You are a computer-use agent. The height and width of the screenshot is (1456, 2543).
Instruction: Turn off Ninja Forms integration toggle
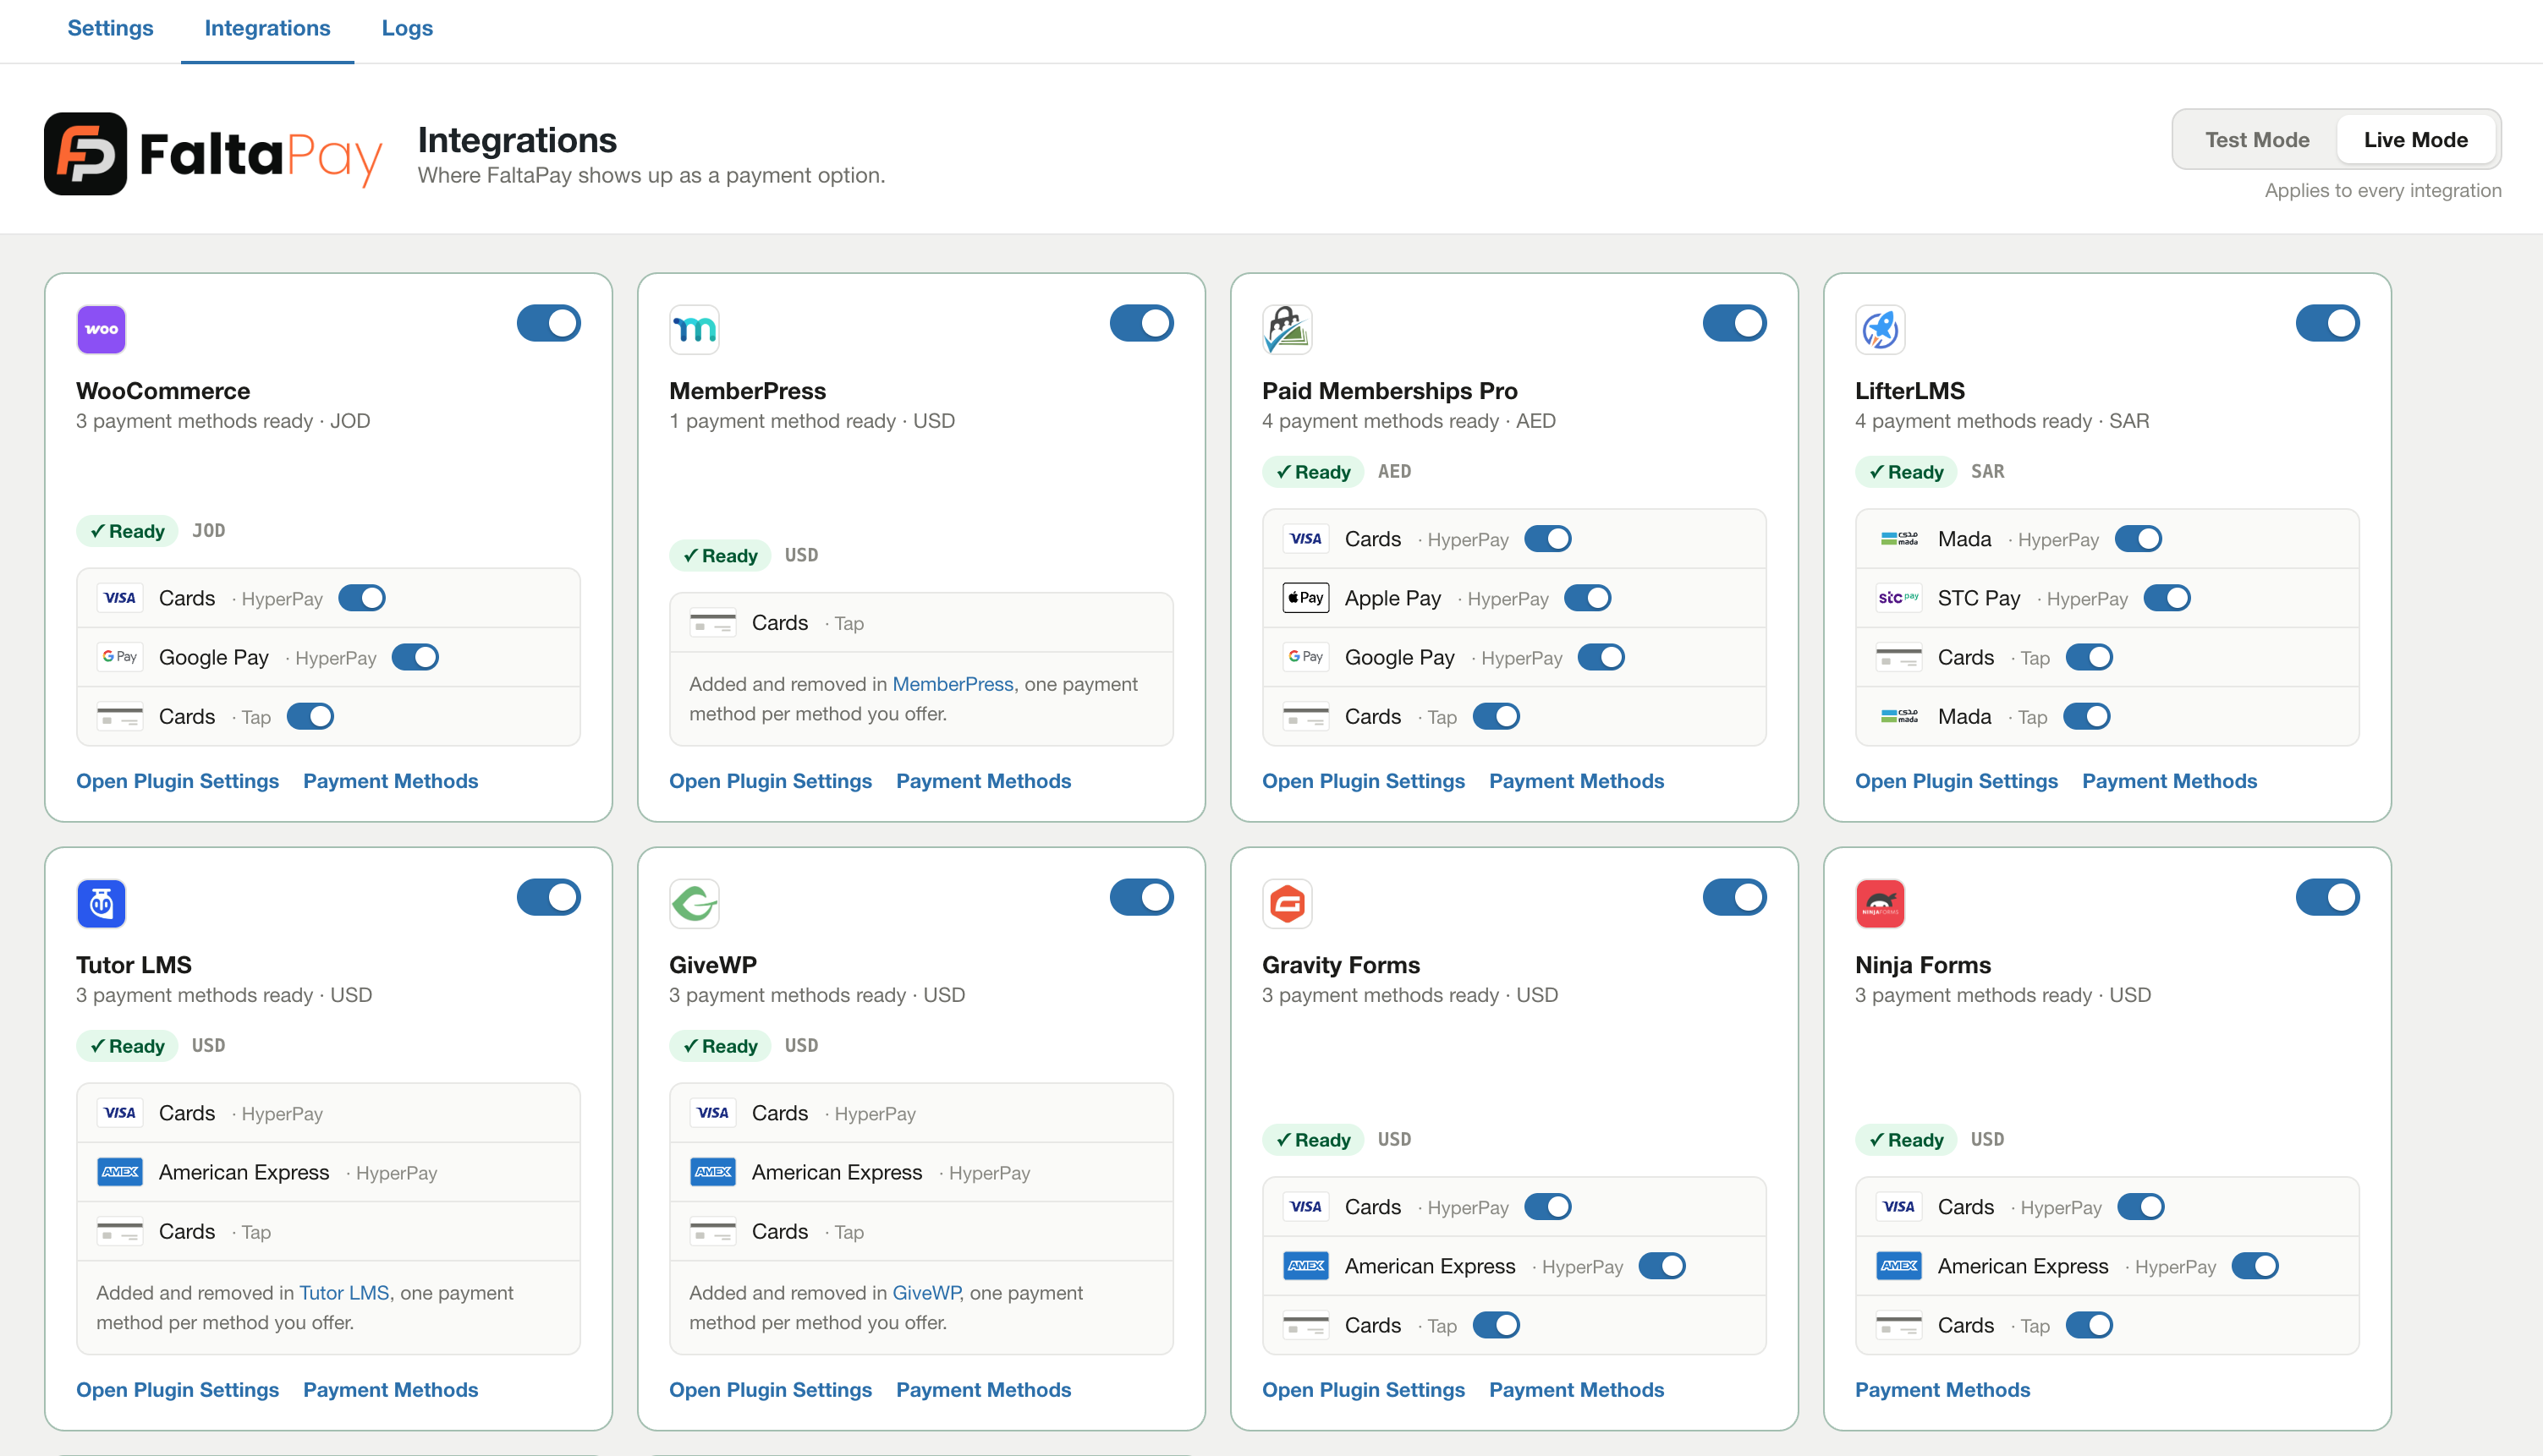[x=2327, y=897]
